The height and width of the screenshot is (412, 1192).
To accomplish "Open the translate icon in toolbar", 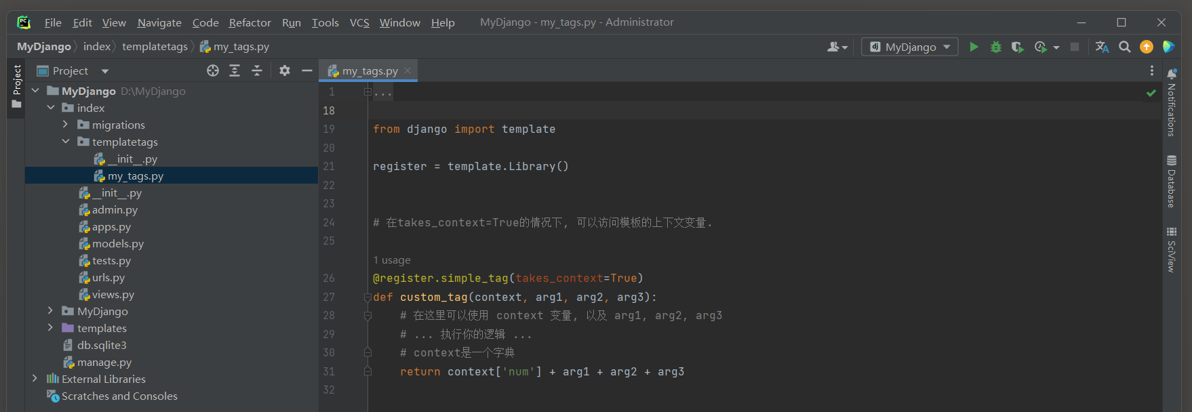I will coord(1102,47).
